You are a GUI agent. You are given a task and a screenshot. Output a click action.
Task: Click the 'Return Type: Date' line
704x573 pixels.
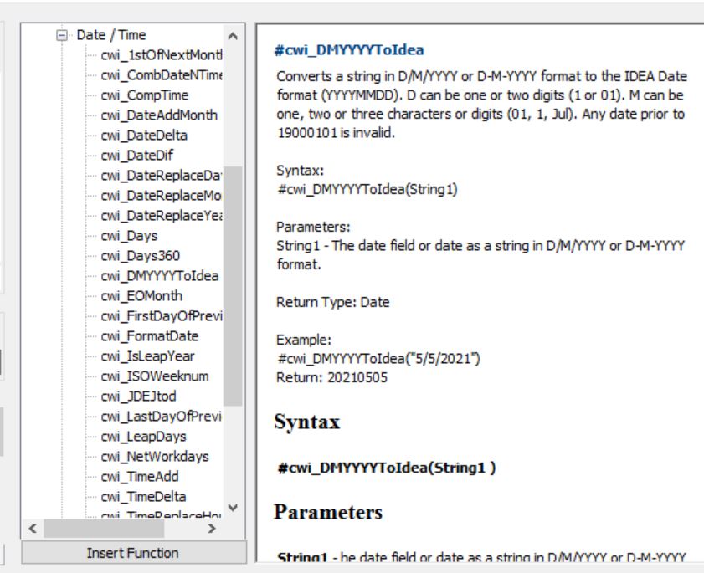pyautogui.click(x=332, y=303)
